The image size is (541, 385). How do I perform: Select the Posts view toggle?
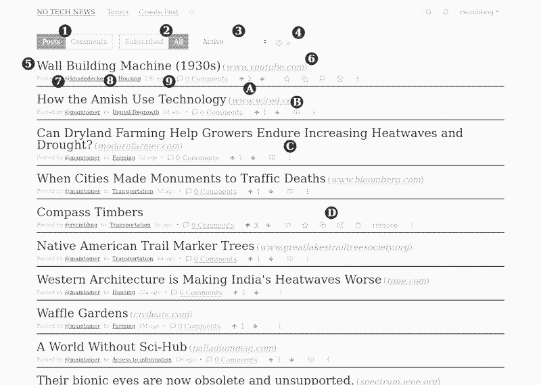[51, 42]
